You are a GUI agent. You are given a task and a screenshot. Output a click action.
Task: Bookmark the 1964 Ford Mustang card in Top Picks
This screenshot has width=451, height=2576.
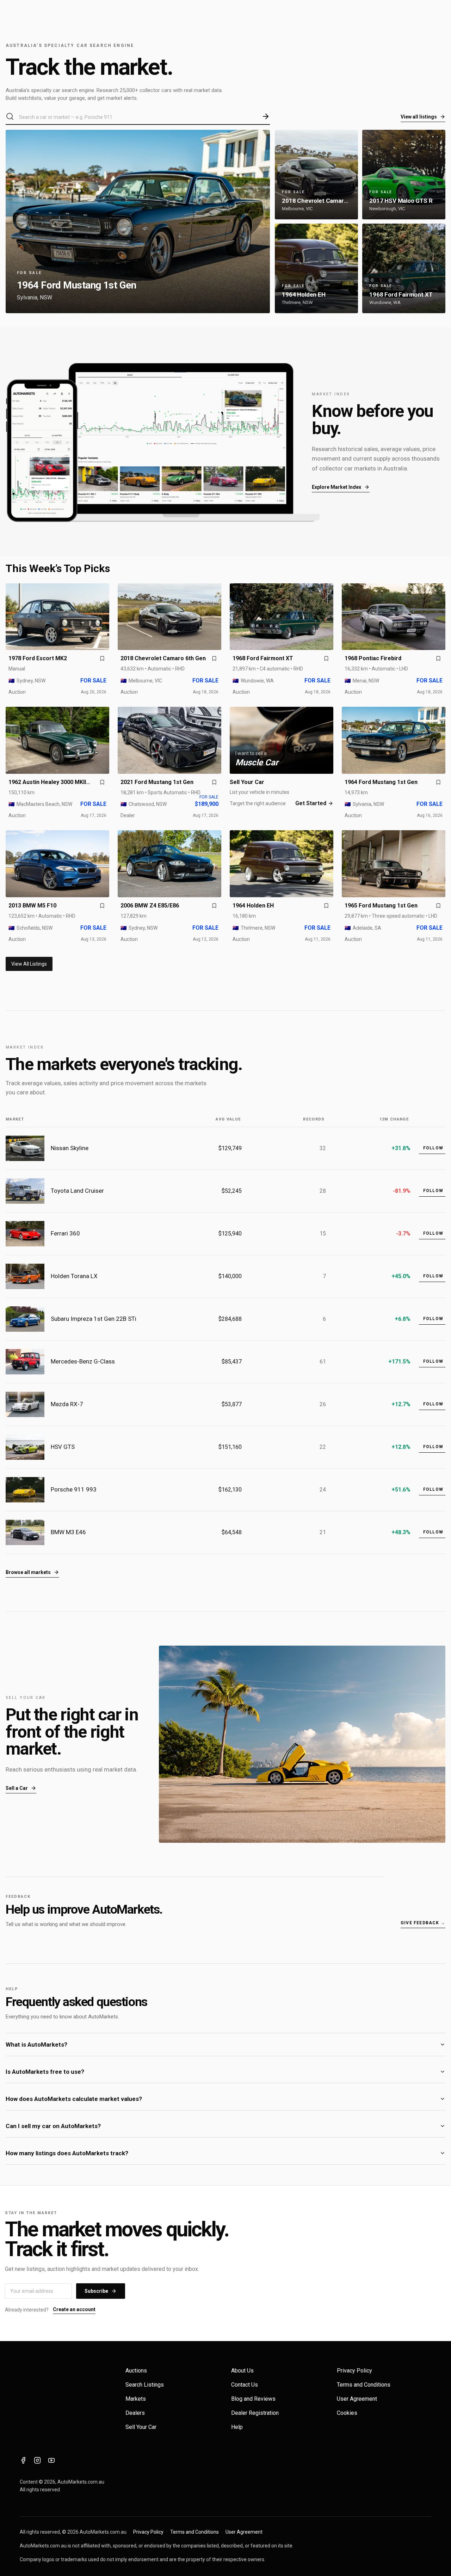(x=438, y=782)
